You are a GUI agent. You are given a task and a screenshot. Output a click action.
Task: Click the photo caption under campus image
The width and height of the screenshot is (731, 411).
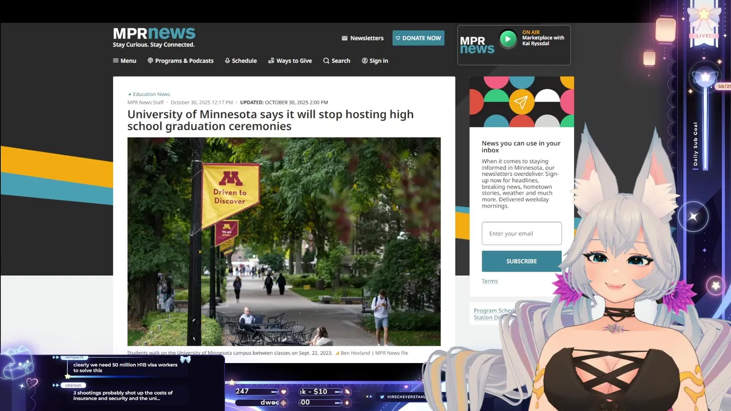pos(267,353)
